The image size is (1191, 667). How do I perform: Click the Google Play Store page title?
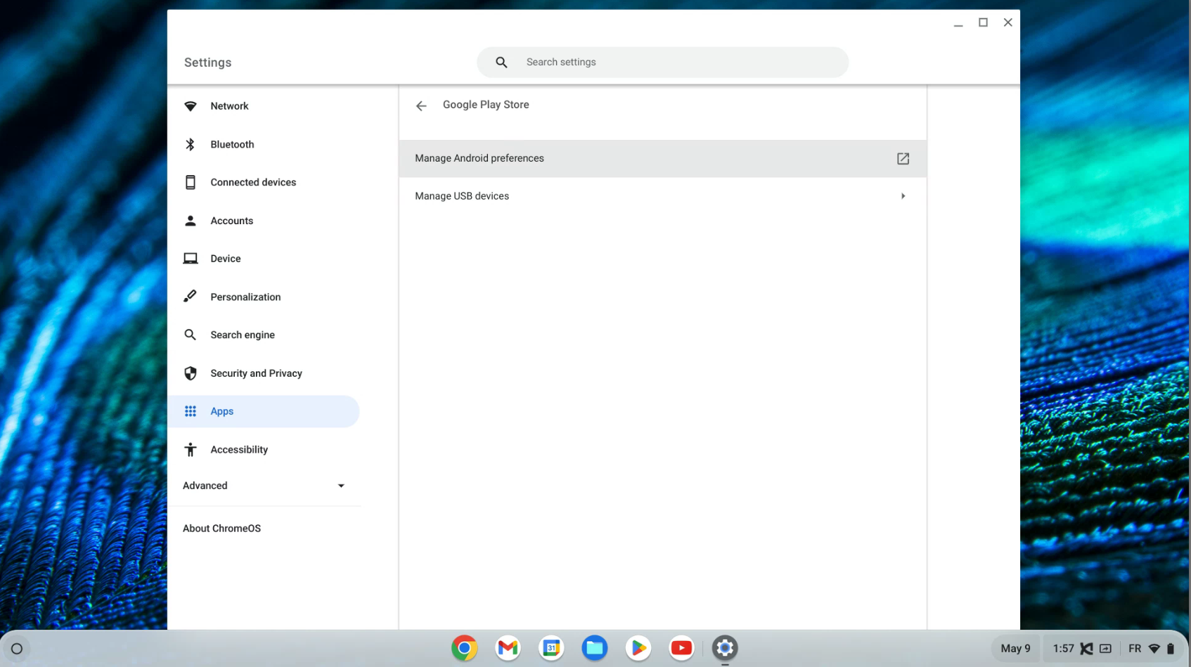486,105
